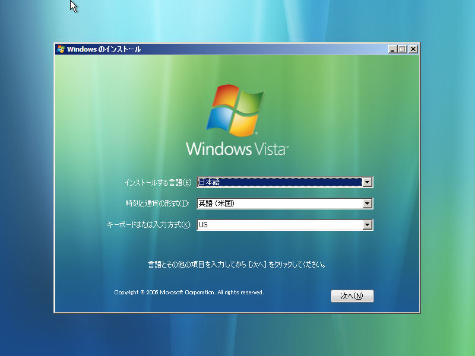Click the Next (次へ) button
Screen dimensions: 475x356
pos(352,295)
